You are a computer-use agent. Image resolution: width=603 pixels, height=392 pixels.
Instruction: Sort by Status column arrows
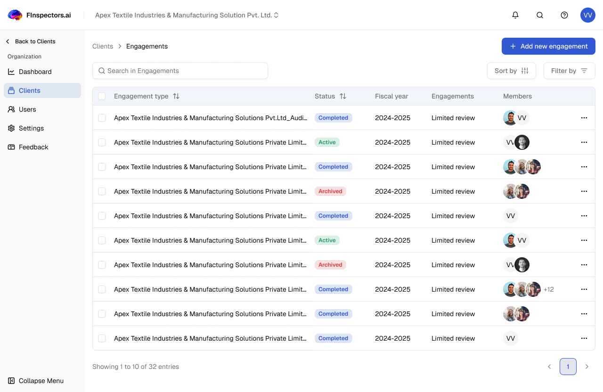click(x=343, y=96)
